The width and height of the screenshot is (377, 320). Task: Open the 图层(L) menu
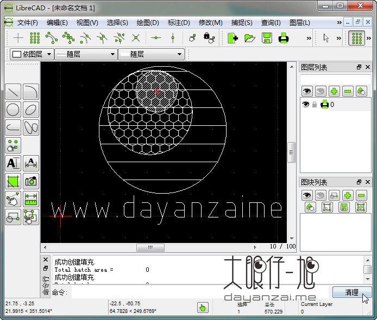pyautogui.click(x=299, y=23)
